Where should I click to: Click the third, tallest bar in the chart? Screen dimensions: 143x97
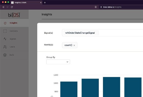pyautogui.click(x=112, y=87)
